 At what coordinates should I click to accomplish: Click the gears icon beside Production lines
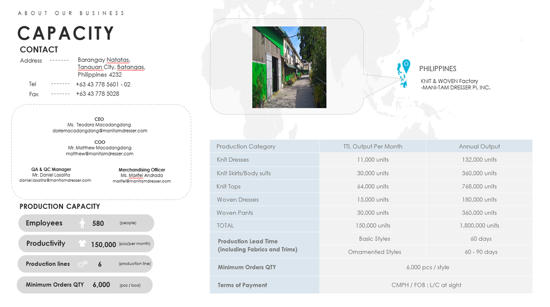click(x=83, y=264)
